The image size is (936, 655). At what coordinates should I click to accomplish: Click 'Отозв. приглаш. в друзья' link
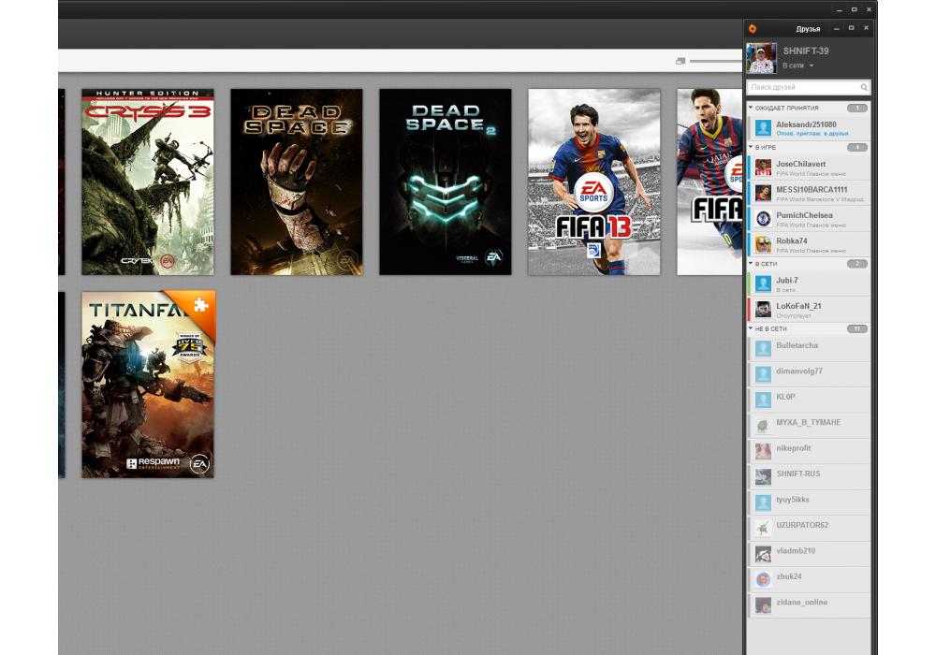tap(812, 134)
